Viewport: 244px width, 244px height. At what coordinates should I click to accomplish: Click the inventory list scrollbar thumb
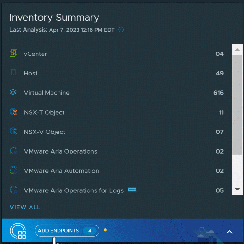point(237,105)
